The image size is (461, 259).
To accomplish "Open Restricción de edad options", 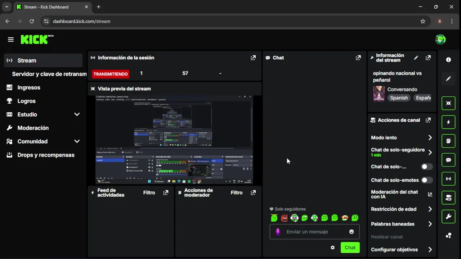I will coord(402,209).
